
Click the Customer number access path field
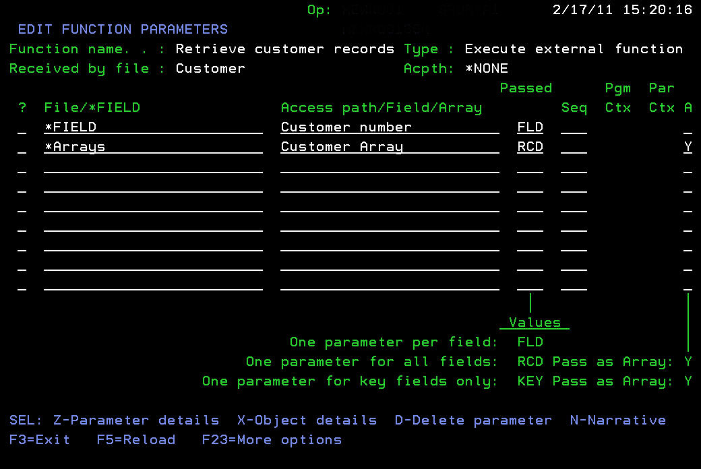pos(346,127)
